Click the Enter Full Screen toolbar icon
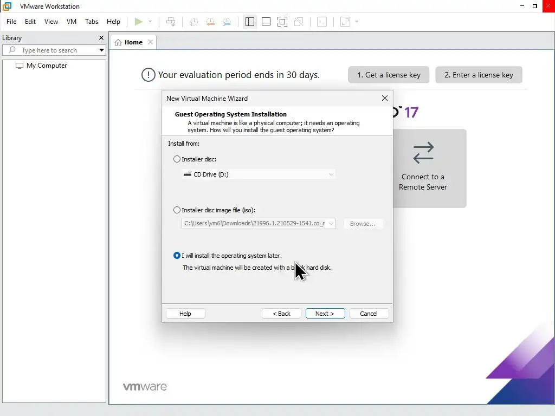The height and width of the screenshot is (416, 555). pos(282,22)
